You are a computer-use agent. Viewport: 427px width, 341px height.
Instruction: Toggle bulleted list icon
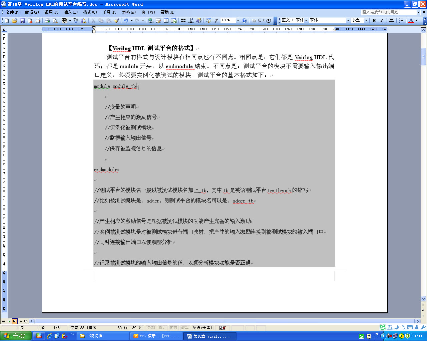click(x=401, y=21)
